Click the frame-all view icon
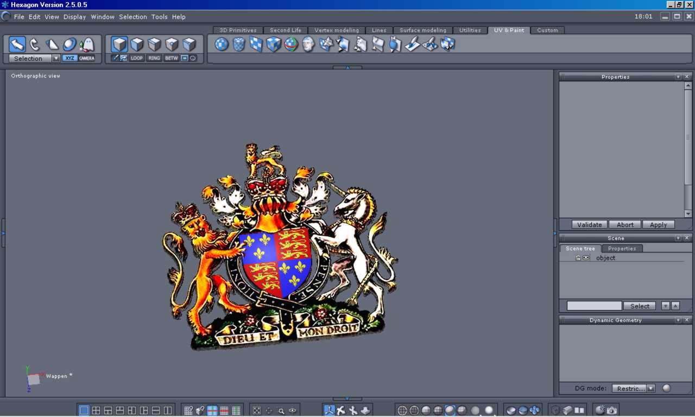This screenshot has height=417, width=695. 257,410
